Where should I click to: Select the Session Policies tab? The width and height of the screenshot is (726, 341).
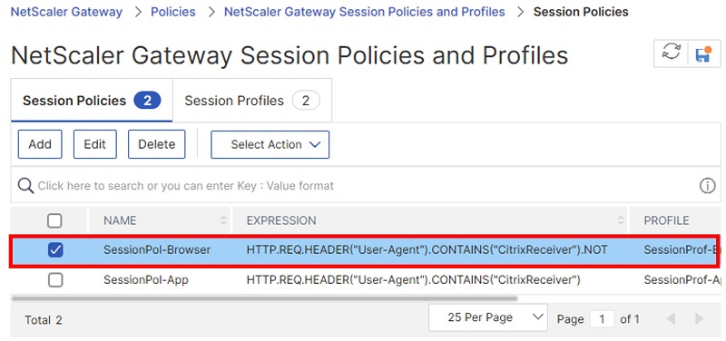click(92, 101)
